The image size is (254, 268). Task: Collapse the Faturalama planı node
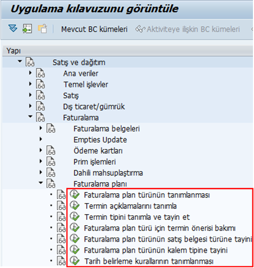pos(41,183)
